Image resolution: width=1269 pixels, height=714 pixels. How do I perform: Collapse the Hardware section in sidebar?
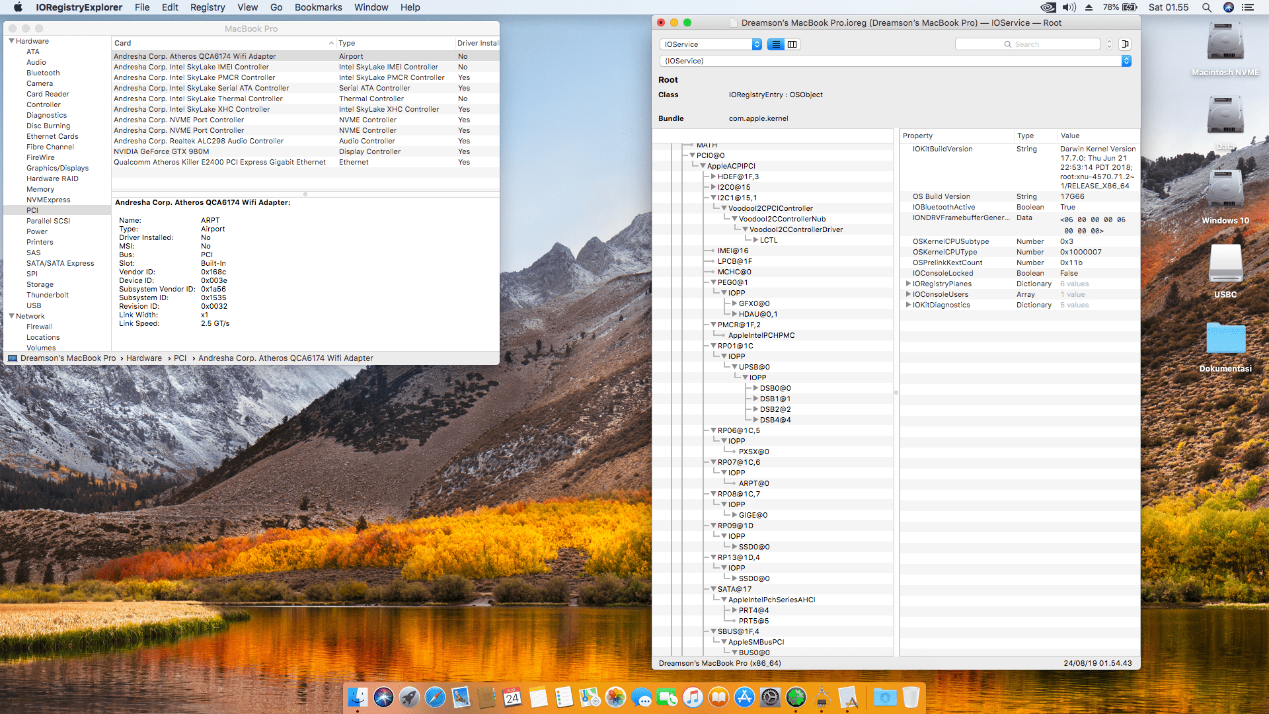pos(11,41)
